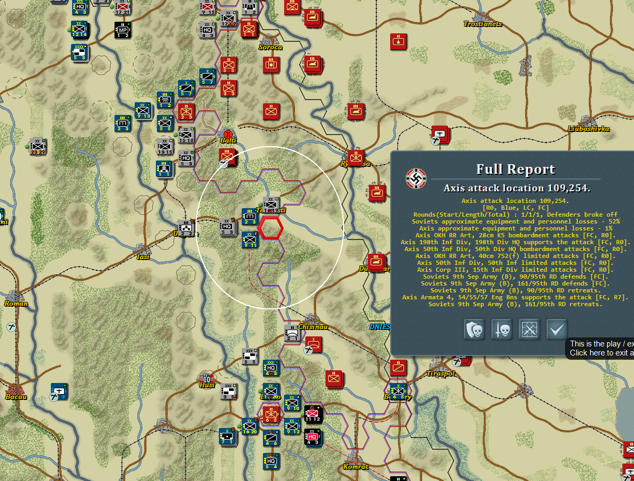Select red fortified unit below Soroca label
This screenshot has height=481, width=634.
coord(270,65)
